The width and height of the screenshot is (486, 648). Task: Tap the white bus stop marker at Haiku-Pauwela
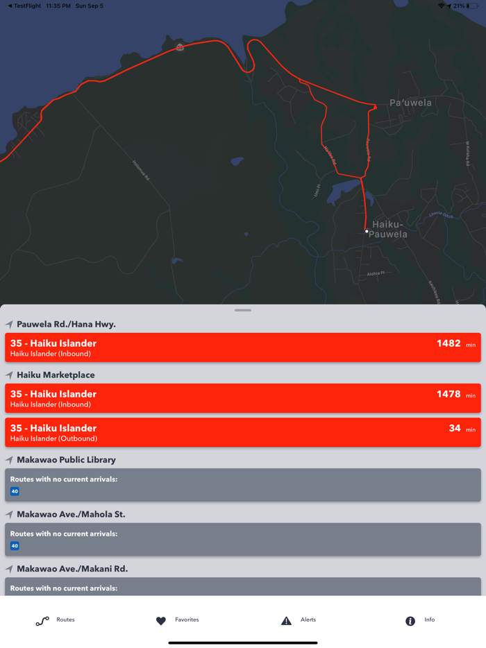[367, 232]
